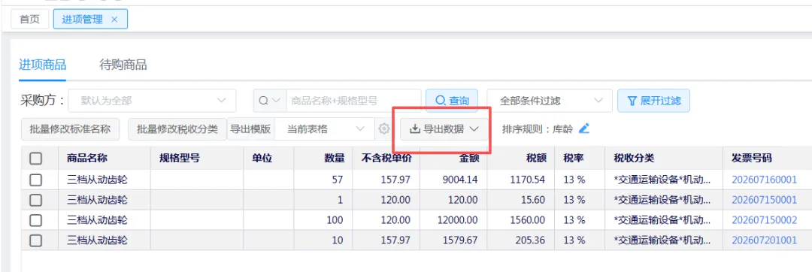The height and width of the screenshot is (272, 812).
Task: Expand the 采购方 dropdown
Action: click(x=152, y=101)
